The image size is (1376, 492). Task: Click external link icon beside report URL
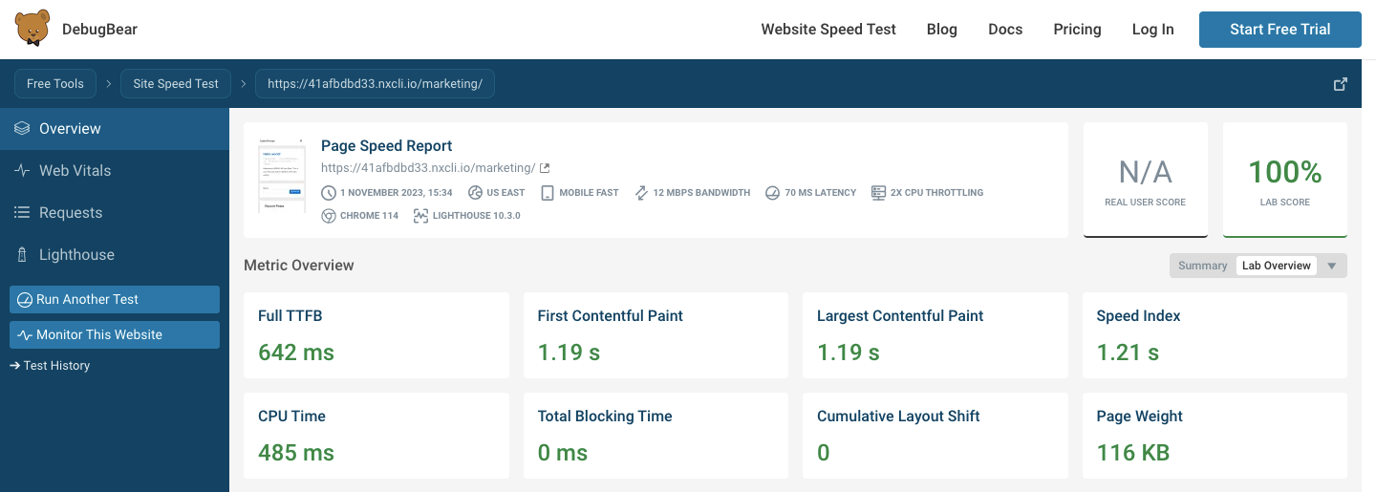click(545, 168)
